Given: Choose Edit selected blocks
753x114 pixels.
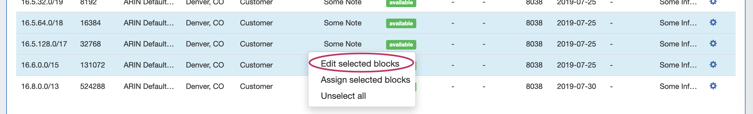Looking at the screenshot, I should [360, 64].
